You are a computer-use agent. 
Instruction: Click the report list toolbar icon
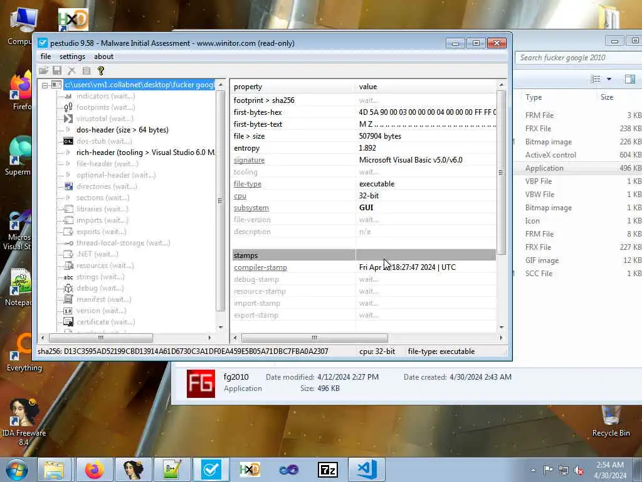87,70
